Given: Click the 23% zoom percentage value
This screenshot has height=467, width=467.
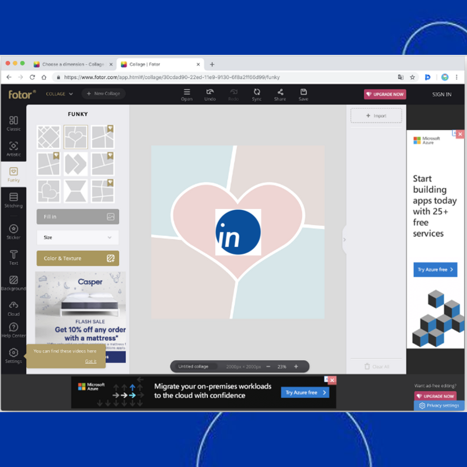Looking at the screenshot, I should tap(282, 367).
